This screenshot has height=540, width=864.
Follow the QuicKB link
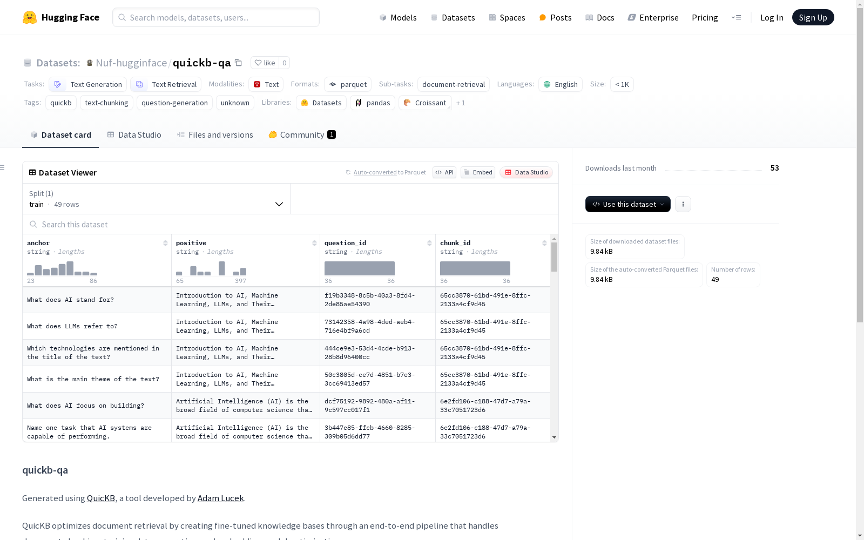(x=101, y=498)
